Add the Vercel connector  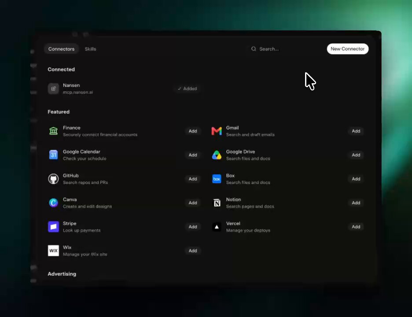click(x=356, y=227)
